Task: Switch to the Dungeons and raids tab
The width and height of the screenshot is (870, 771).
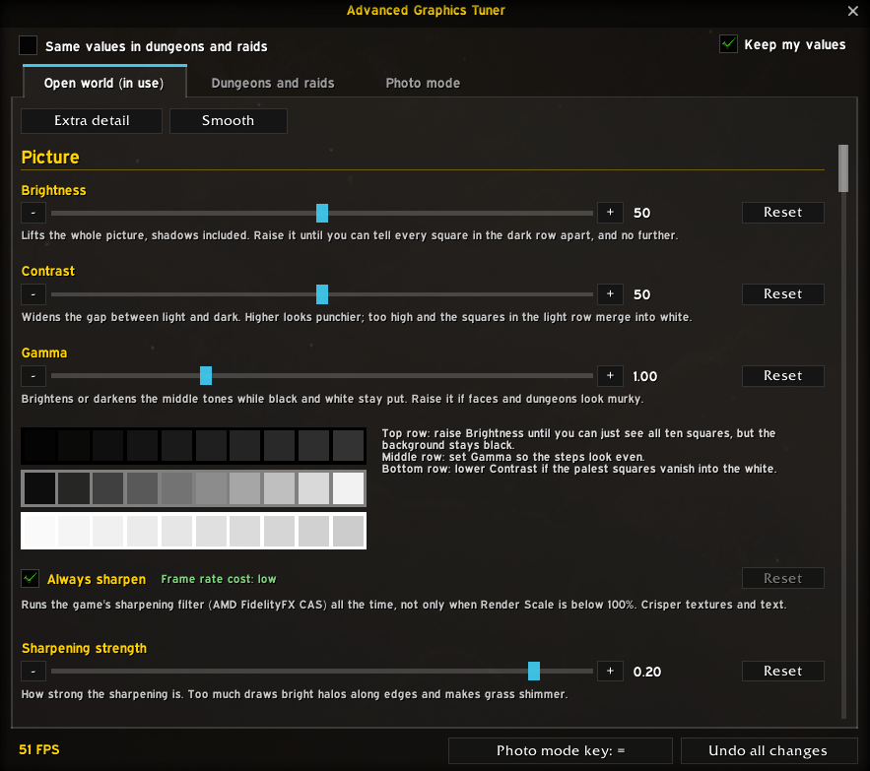Action: (273, 83)
